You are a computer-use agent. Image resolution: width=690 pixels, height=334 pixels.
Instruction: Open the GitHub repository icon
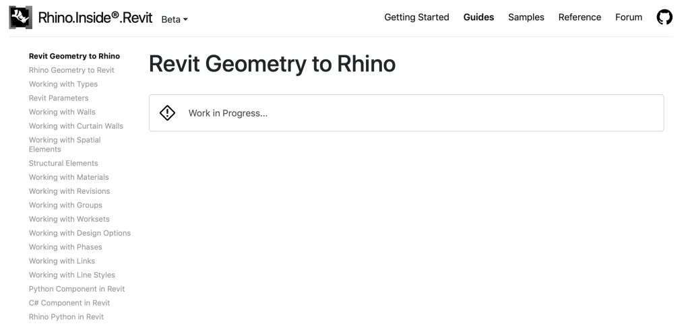[x=664, y=18]
